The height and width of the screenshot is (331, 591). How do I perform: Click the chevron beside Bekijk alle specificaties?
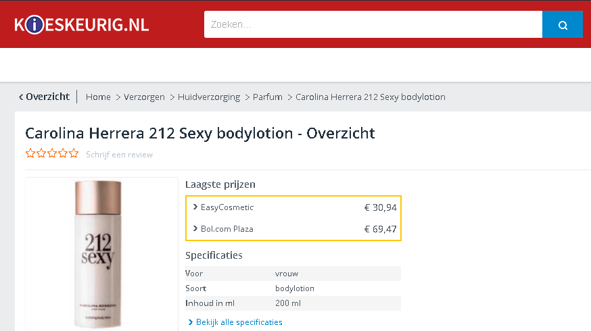tap(190, 322)
